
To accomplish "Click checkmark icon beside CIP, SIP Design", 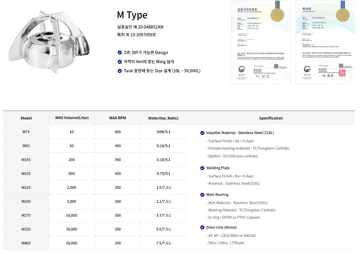I will coord(120,53).
